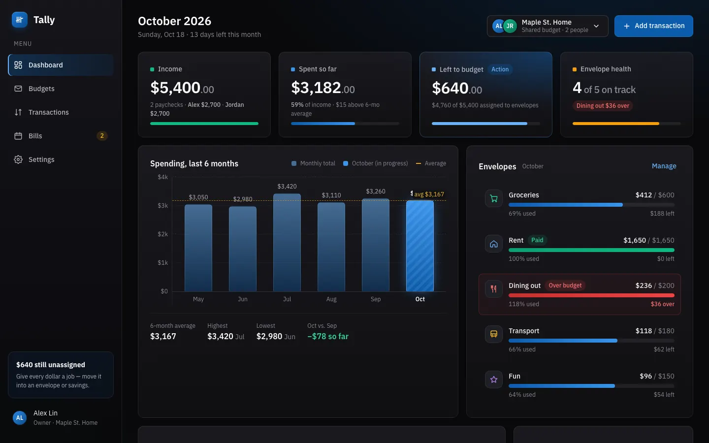This screenshot has height=443, width=709.
Task: Click the "$188 left" Groceries text
Action: [x=662, y=214]
